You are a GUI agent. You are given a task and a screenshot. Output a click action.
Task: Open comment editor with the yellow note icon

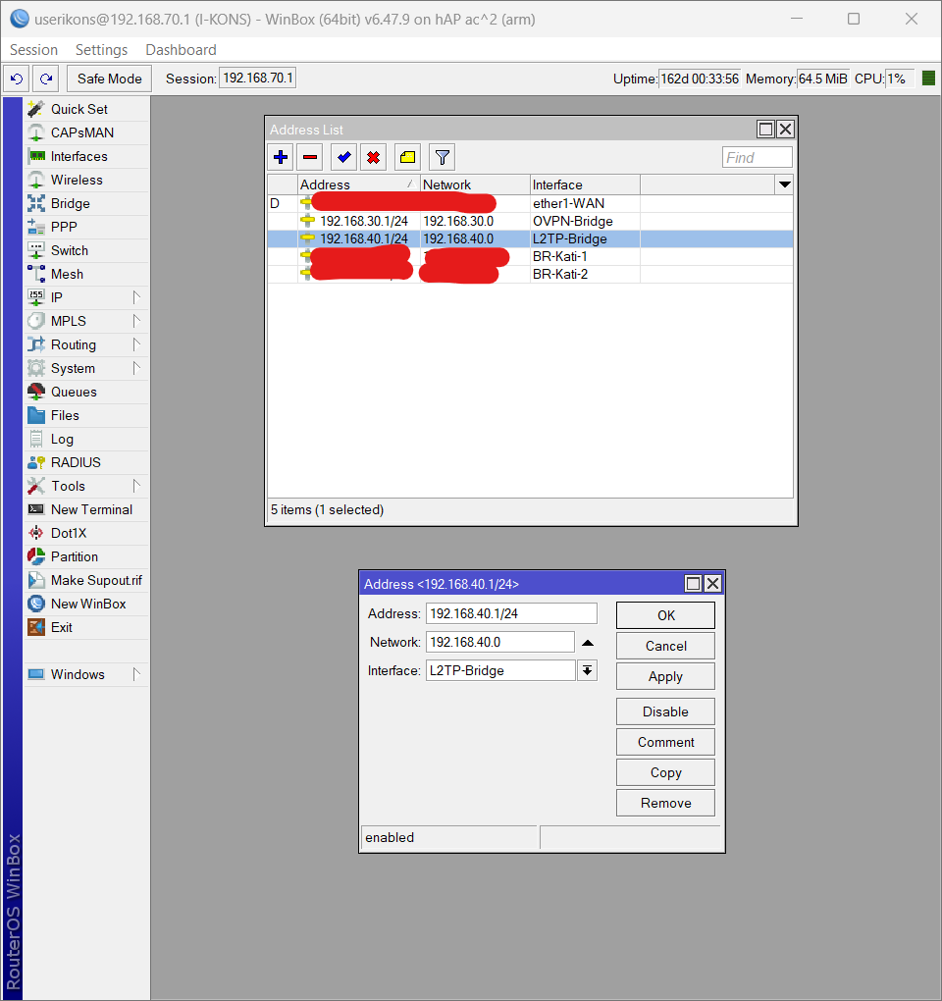tap(407, 156)
